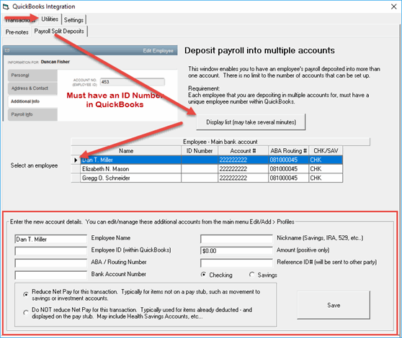The image size is (402, 338).
Task: Click the Bank Account Number field
Action: (x=50, y=275)
